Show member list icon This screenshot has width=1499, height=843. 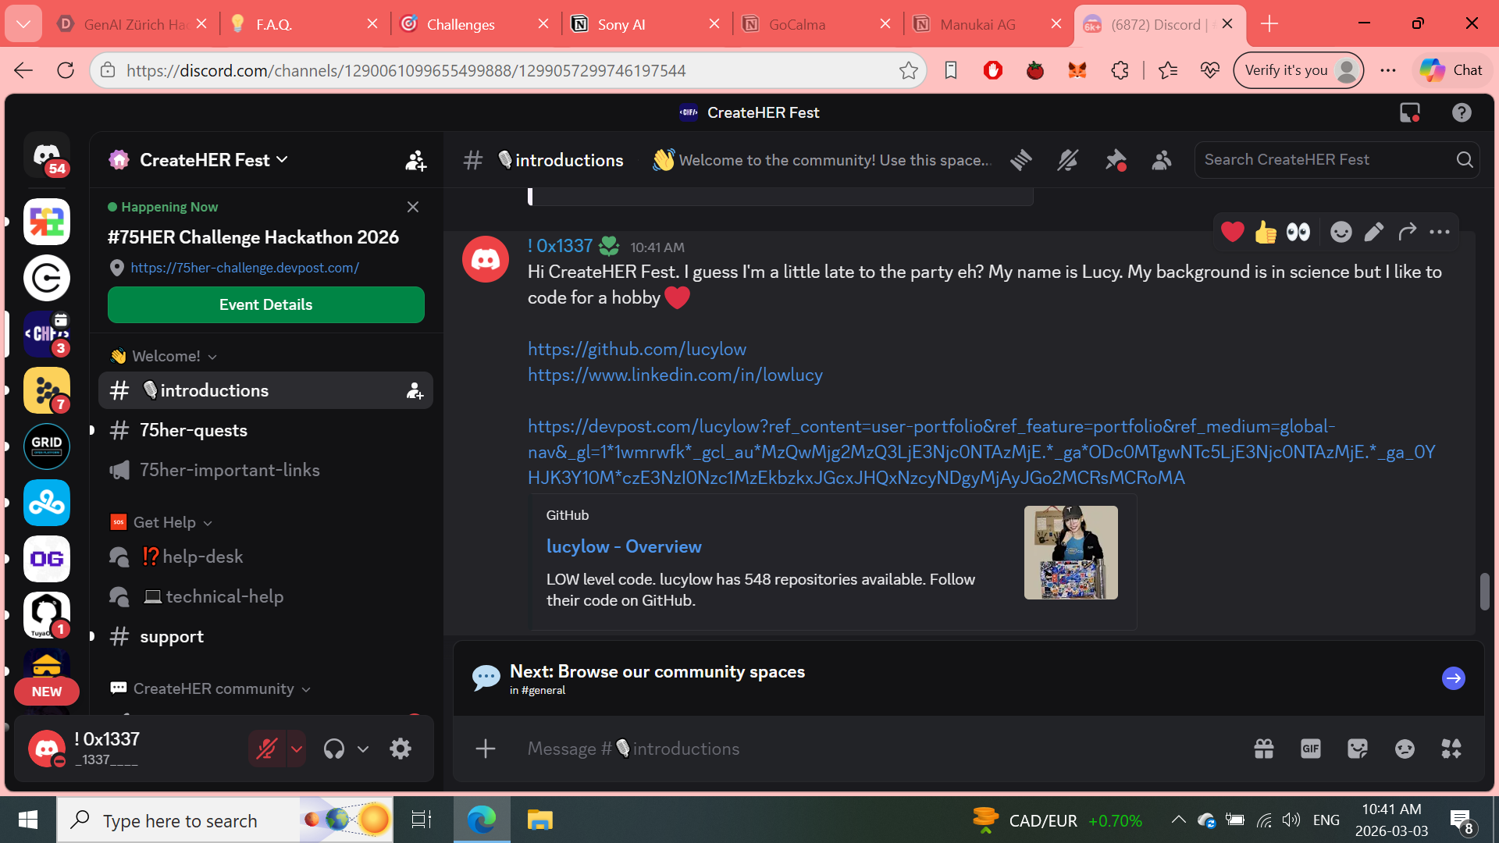[1162, 160]
